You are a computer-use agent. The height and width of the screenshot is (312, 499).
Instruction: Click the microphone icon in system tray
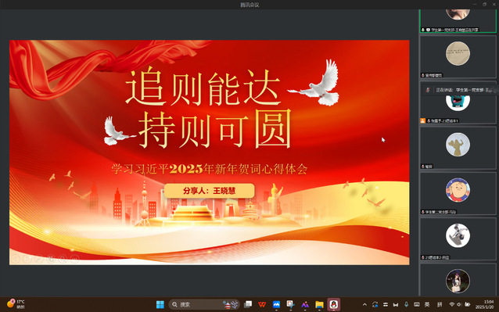(x=406, y=304)
